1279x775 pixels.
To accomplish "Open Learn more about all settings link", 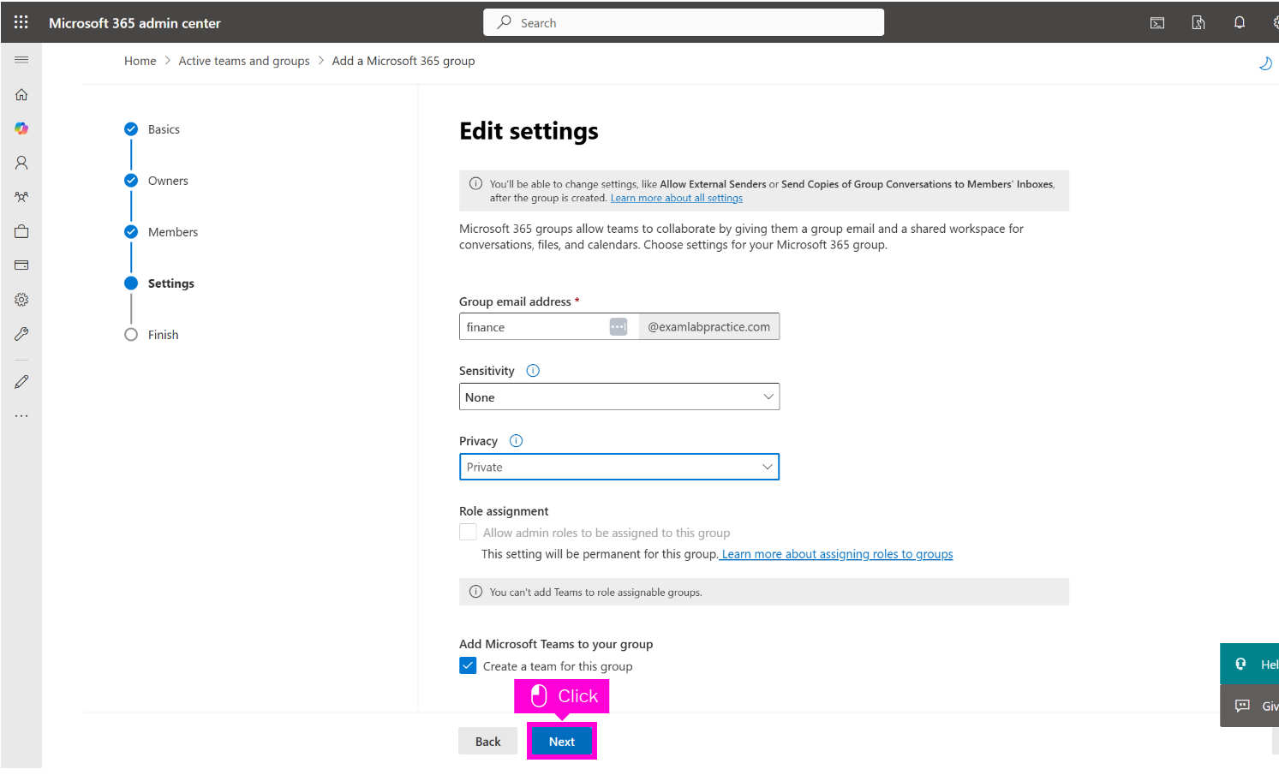I will tap(676, 199).
